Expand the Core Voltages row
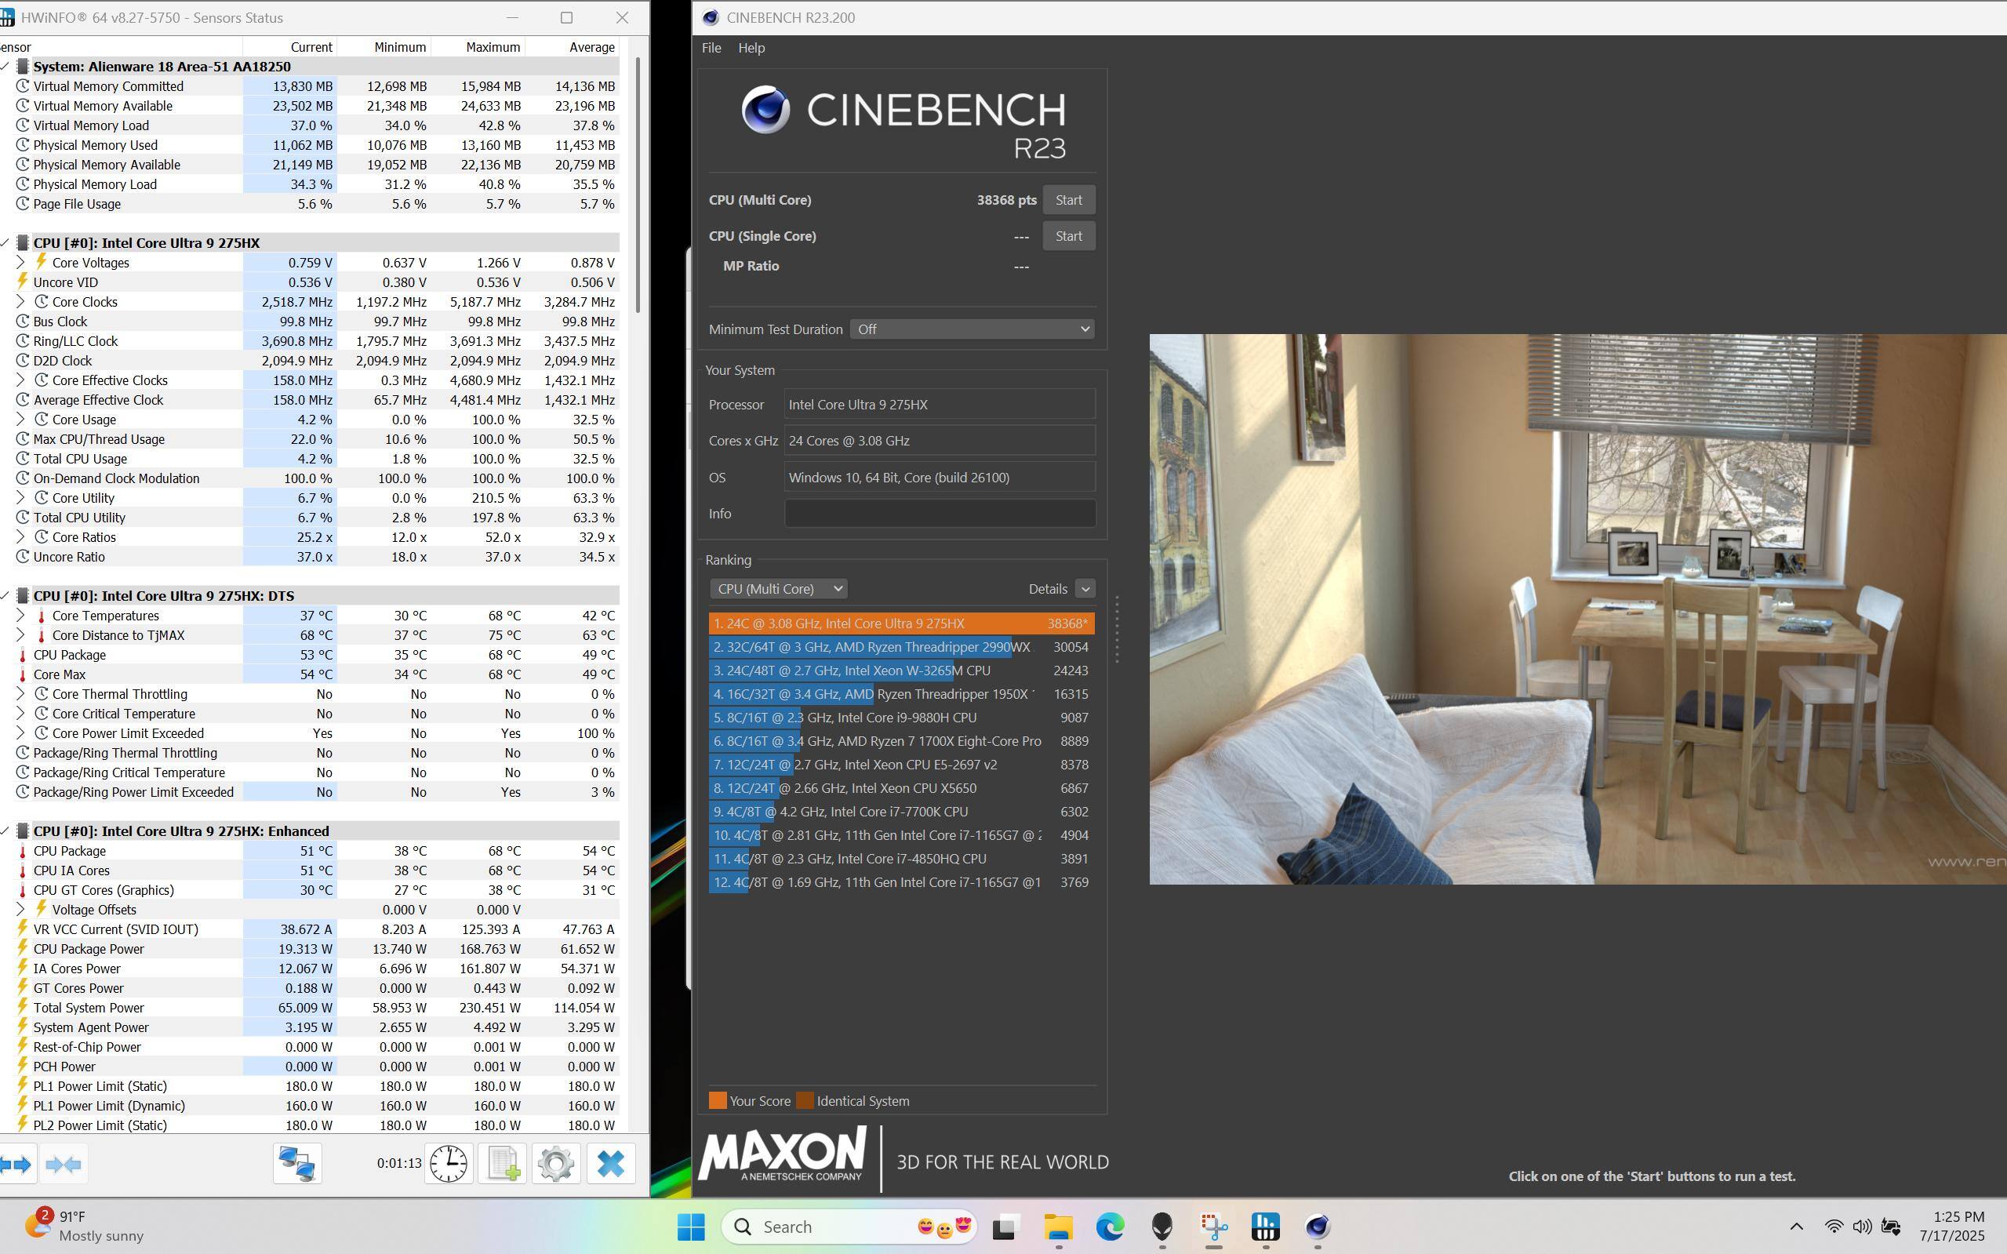This screenshot has height=1254, width=2007. click(x=20, y=262)
